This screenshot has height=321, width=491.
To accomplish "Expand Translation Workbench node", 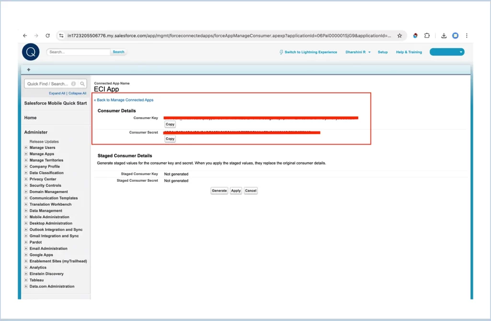I will tap(26, 204).
